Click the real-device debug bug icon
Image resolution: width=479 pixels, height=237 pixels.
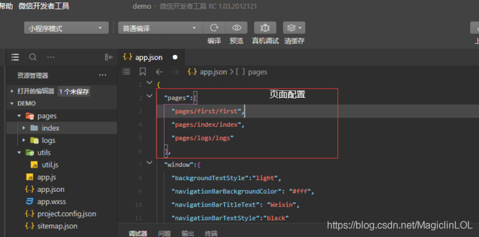(265, 28)
